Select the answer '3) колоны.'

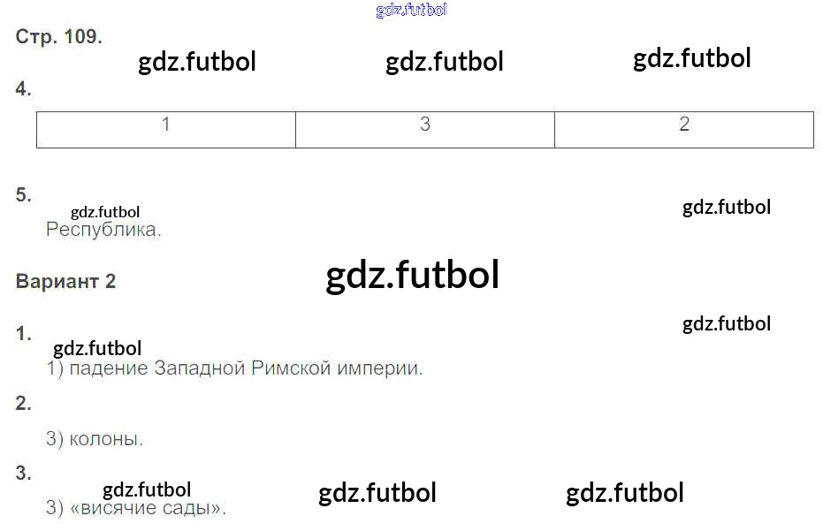pyautogui.click(x=95, y=438)
